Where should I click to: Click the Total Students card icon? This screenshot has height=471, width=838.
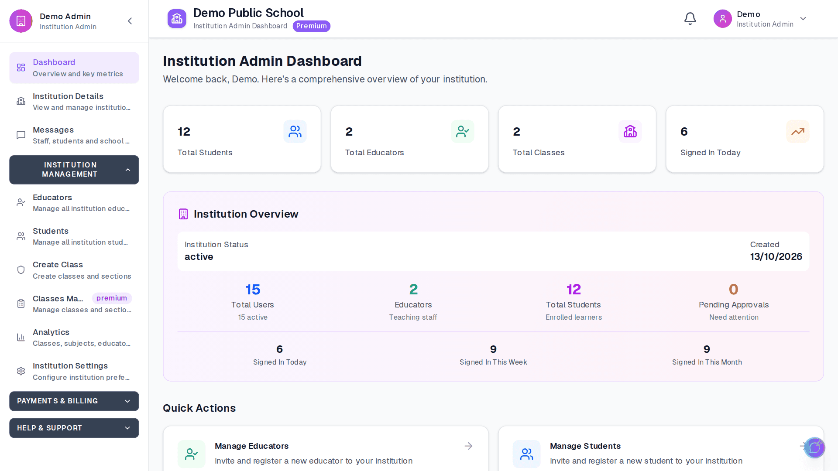[x=295, y=132]
